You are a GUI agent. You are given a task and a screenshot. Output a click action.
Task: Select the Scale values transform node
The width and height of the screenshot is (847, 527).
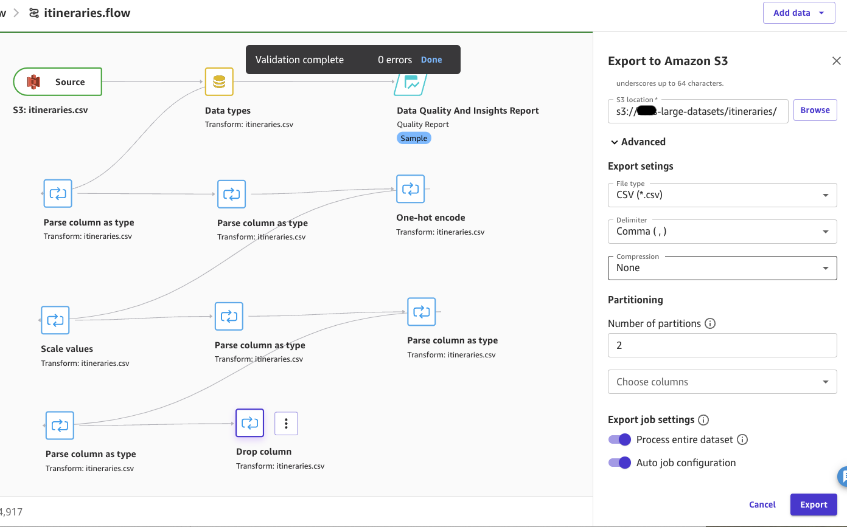point(55,320)
